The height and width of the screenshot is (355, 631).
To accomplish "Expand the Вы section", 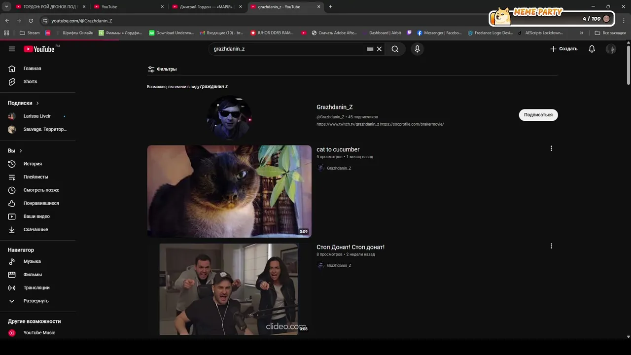I will (x=15, y=150).
